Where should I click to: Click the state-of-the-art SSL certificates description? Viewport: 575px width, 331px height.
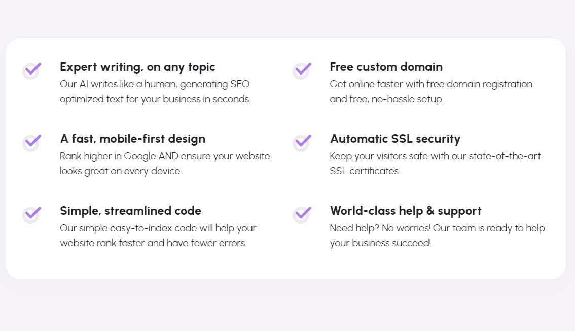click(435, 164)
